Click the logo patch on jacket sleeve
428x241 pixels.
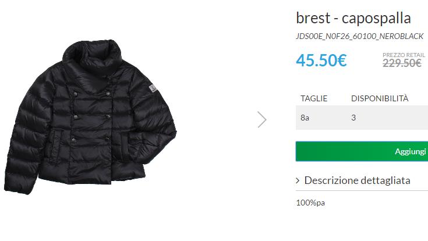(151, 89)
